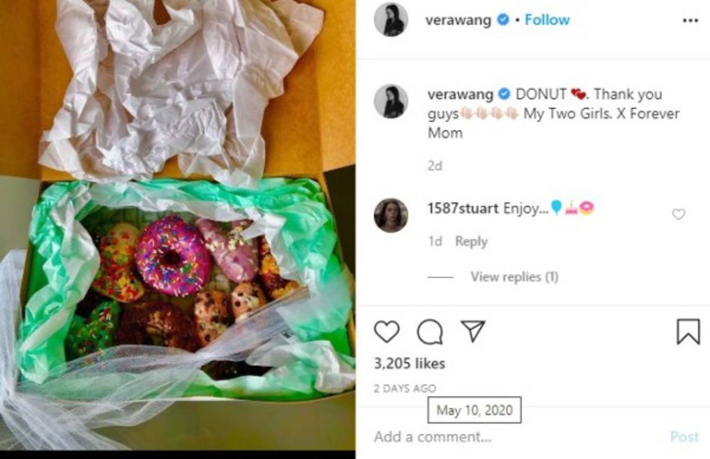This screenshot has width=710, height=459.
Task: Open the comment bubble icon
Action: point(430,332)
